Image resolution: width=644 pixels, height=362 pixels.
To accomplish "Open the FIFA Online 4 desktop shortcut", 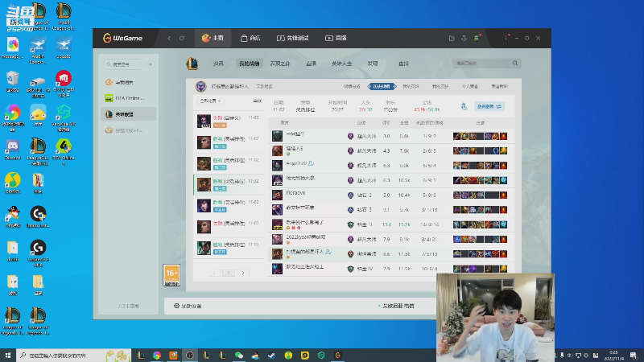I will click(x=64, y=151).
